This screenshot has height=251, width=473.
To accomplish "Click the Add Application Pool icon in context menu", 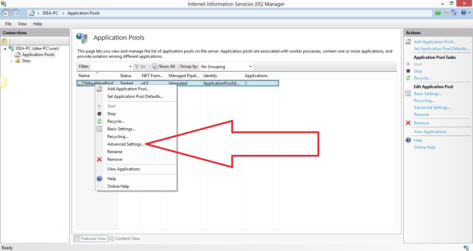I will (x=99, y=89).
